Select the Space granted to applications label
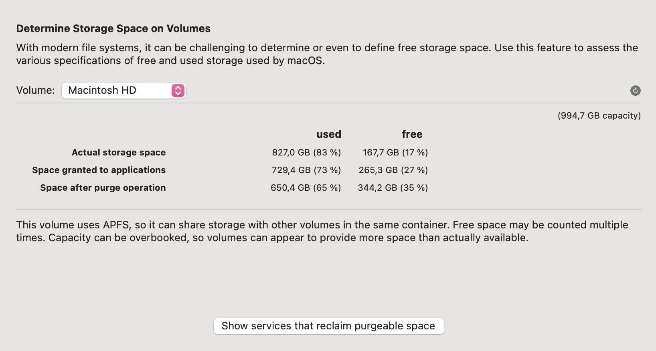The height and width of the screenshot is (351, 656). click(99, 170)
